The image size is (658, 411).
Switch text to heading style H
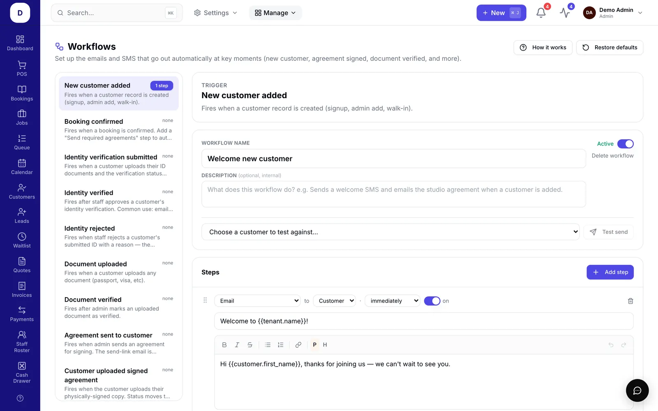point(325,345)
